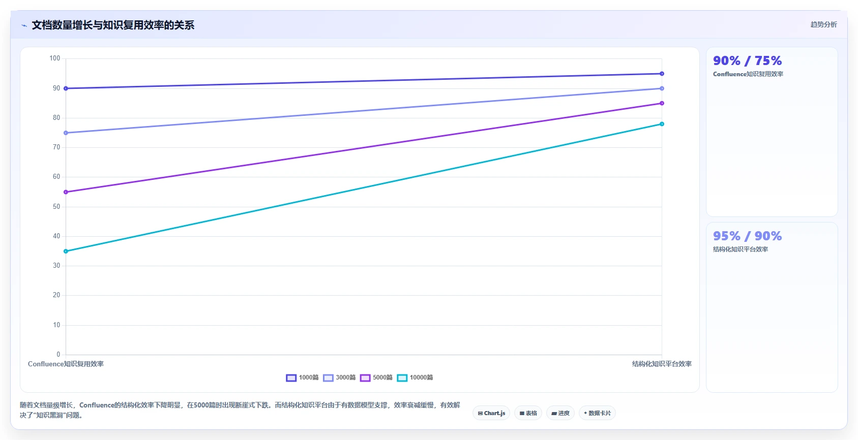
Task: Click the 数据卡片 tag chip
Action: [x=597, y=413]
